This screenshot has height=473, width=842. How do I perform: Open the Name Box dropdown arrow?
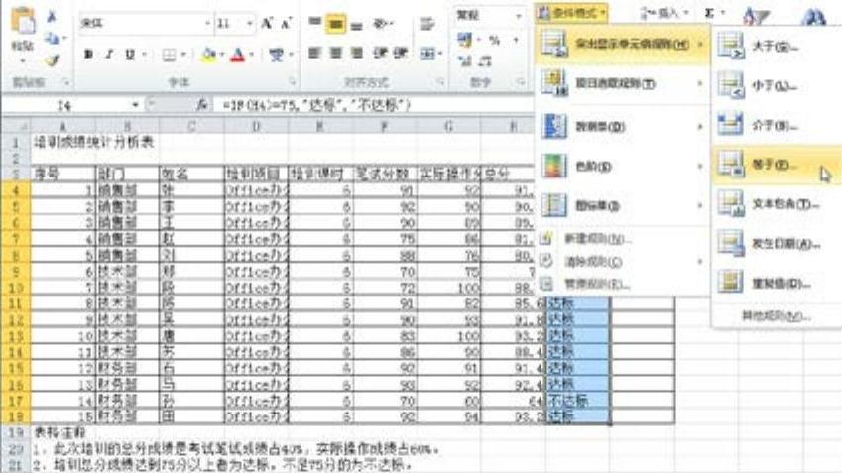click(135, 105)
